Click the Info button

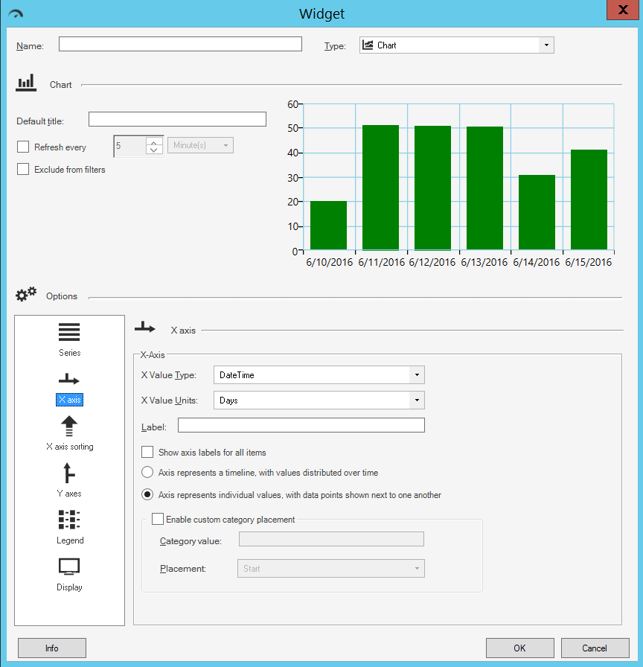point(51,648)
